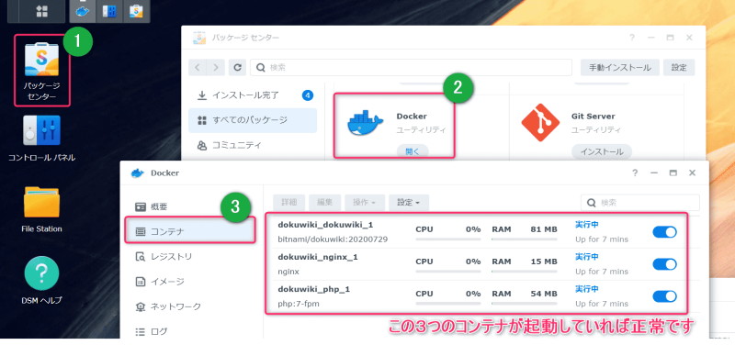Click the 手動インストール button
The height and width of the screenshot is (345, 735).
coord(619,67)
